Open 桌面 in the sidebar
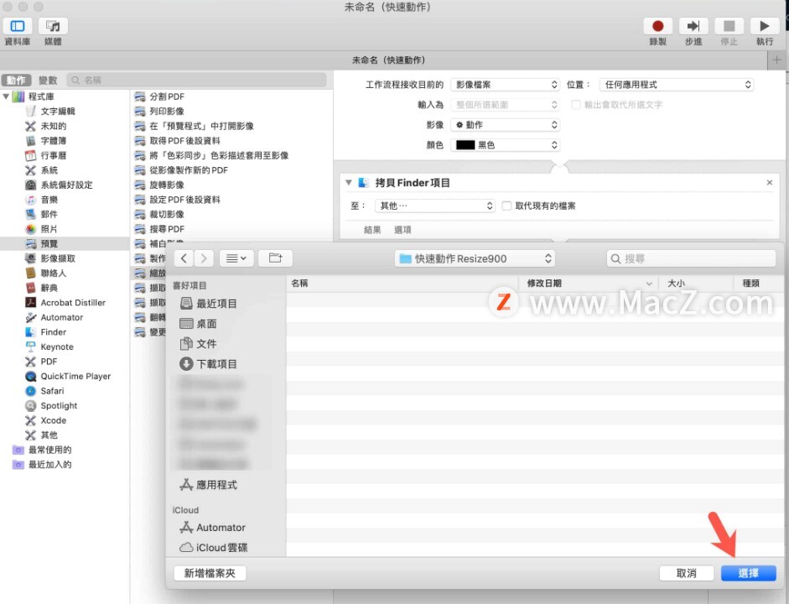 [198, 324]
